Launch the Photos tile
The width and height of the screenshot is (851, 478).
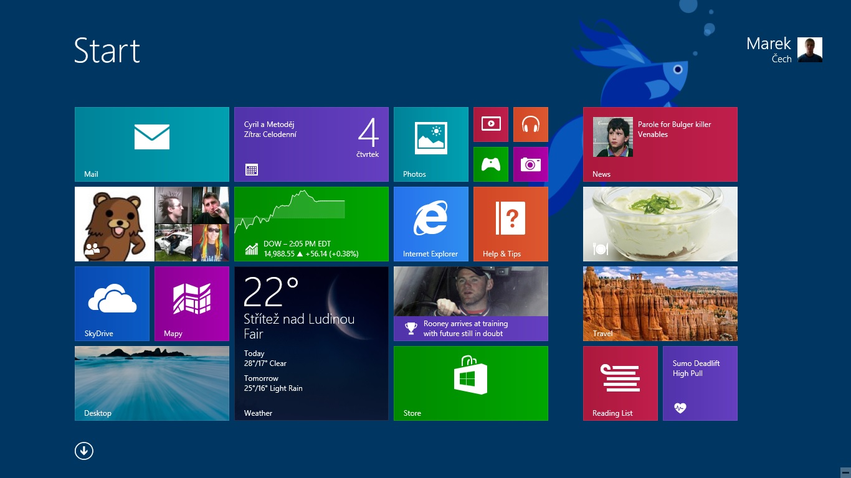point(431,144)
